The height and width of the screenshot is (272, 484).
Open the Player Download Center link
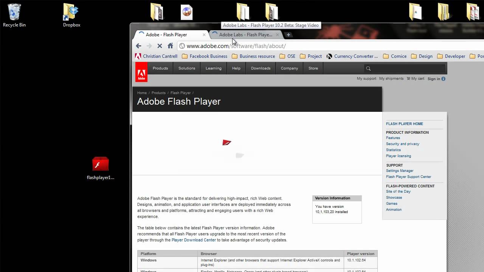pyautogui.click(x=194, y=240)
